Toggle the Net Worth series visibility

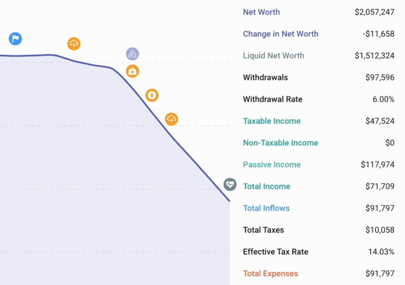pyautogui.click(x=262, y=12)
